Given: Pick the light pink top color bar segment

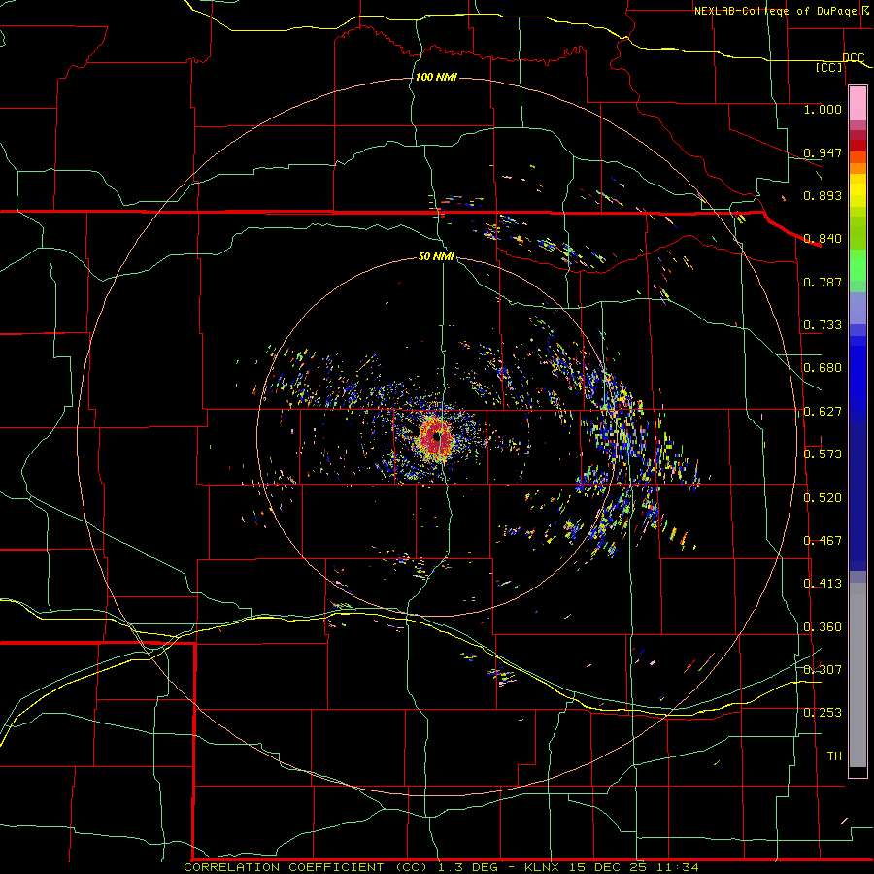Looking at the screenshot, I should point(857,104).
